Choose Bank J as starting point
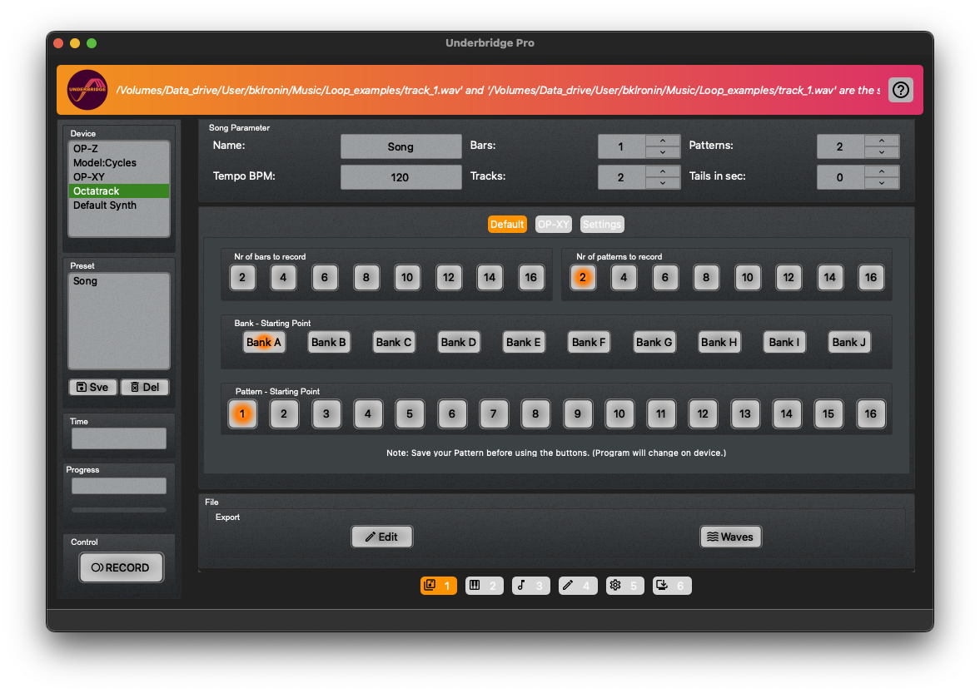This screenshot has height=693, width=980. pos(848,342)
